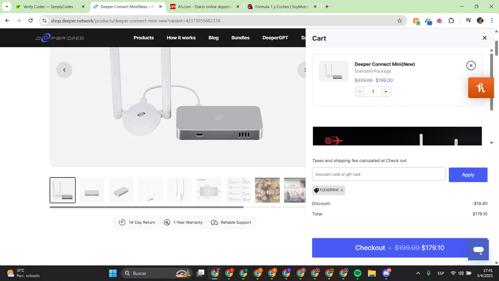Click the orange extension icon with badge 1
The height and width of the screenshot is (281, 499).
pyautogui.click(x=416, y=21)
